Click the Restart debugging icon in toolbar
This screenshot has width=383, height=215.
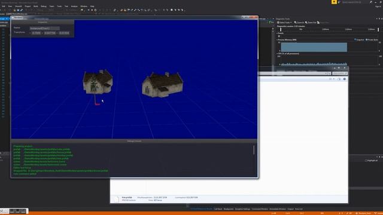tap(95, 10)
